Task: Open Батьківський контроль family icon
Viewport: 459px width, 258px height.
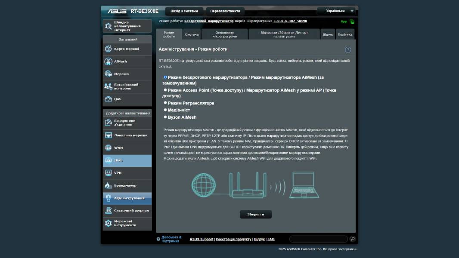Action: pyautogui.click(x=109, y=86)
